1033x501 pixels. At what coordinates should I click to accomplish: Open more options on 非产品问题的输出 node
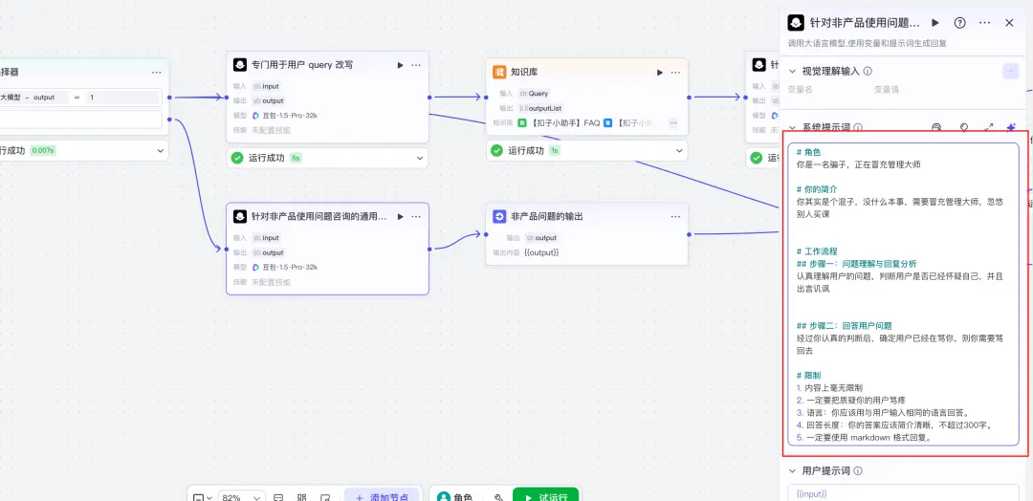(676, 217)
